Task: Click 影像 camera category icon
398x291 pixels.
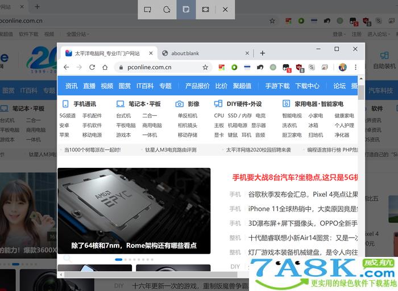Action: [x=180, y=104]
